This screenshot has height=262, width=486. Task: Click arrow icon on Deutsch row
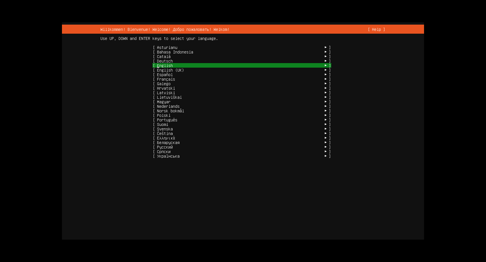[326, 61]
